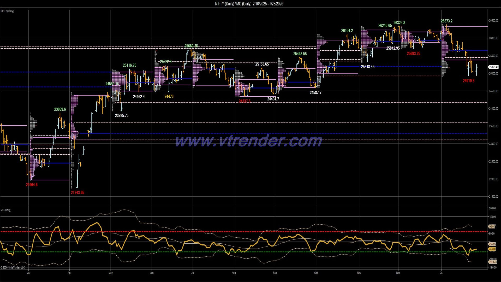Image resolution: width=501 pixels, height=282 pixels.
Task: Select the MO (Daily) indicator panel label
Action: click(x=6, y=210)
